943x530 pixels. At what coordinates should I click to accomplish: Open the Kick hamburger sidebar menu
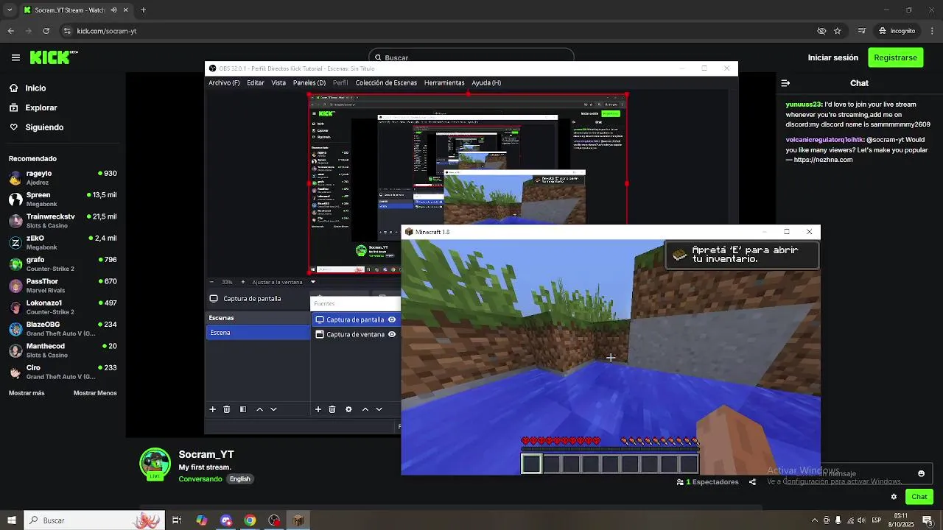click(15, 57)
